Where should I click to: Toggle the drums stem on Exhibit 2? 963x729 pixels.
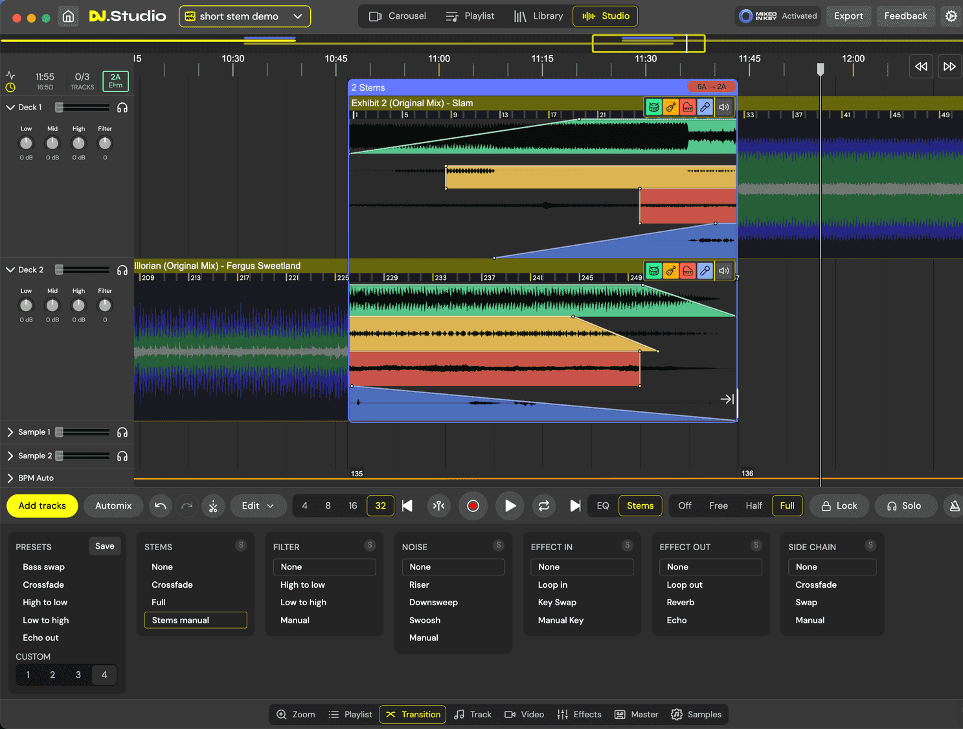(x=653, y=107)
